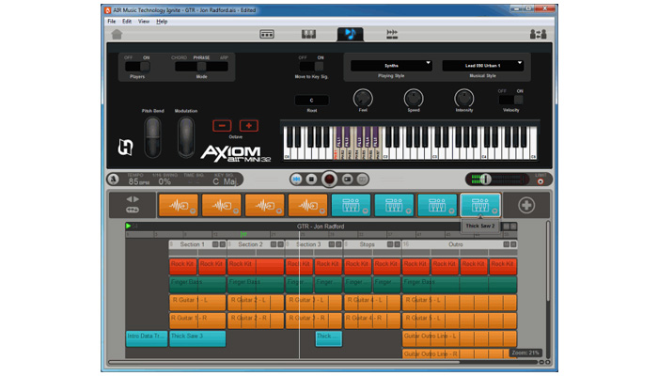The height and width of the screenshot is (376, 658).
Task: Open the Root key selector showing C
Action: [x=311, y=100]
